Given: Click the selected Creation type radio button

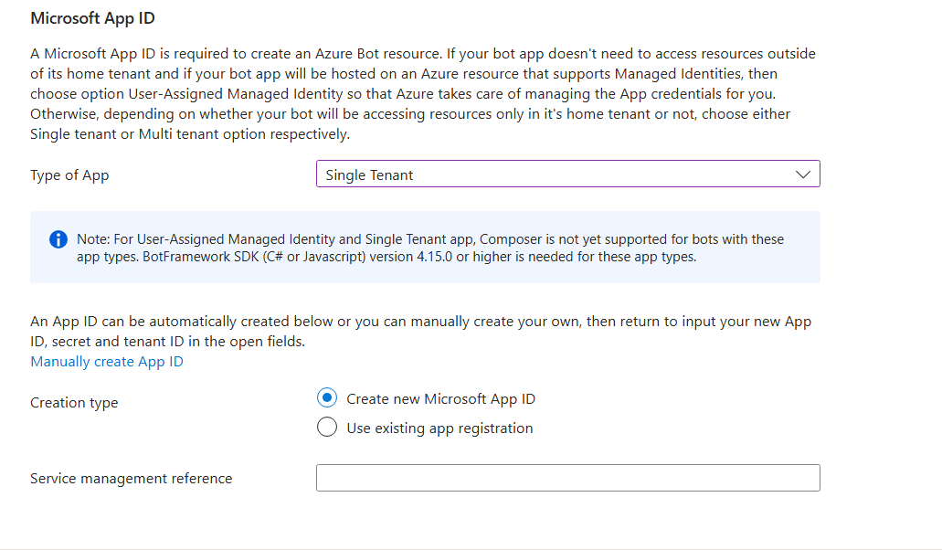Looking at the screenshot, I should [326, 397].
